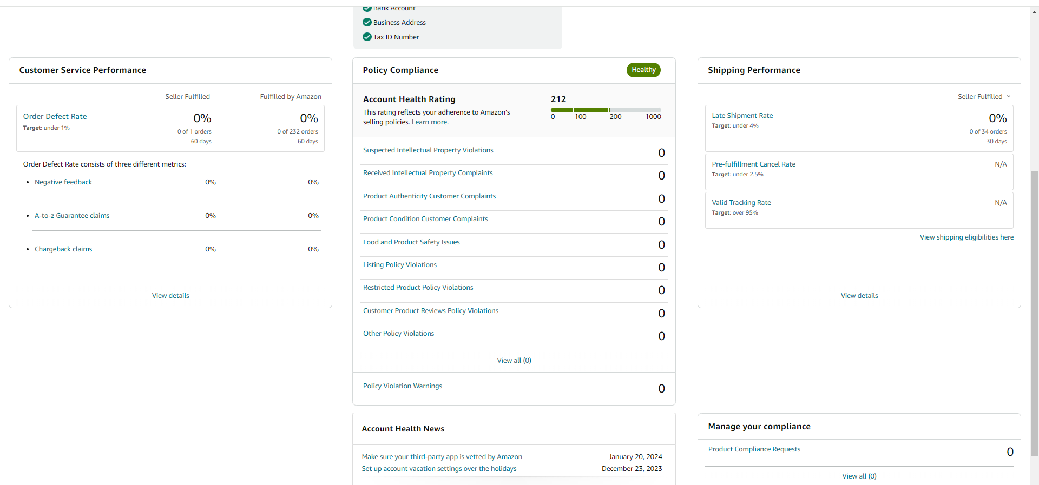This screenshot has width=1039, height=485.
Task: Click the 'Policy Compliance' heading
Action: pyautogui.click(x=400, y=70)
